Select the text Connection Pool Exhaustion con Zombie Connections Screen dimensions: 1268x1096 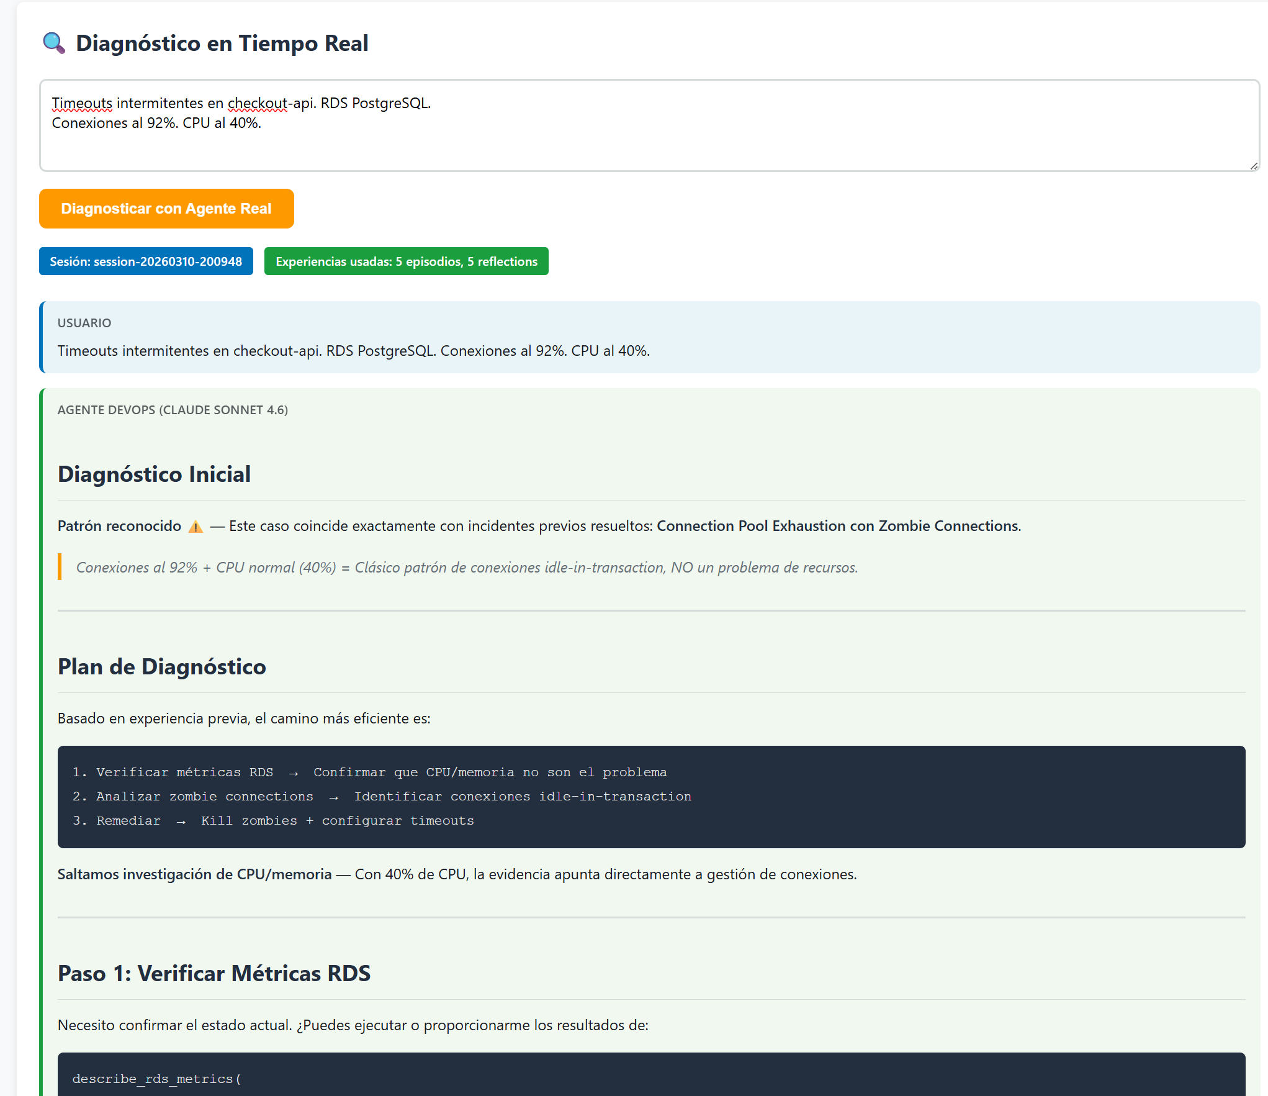point(837,525)
